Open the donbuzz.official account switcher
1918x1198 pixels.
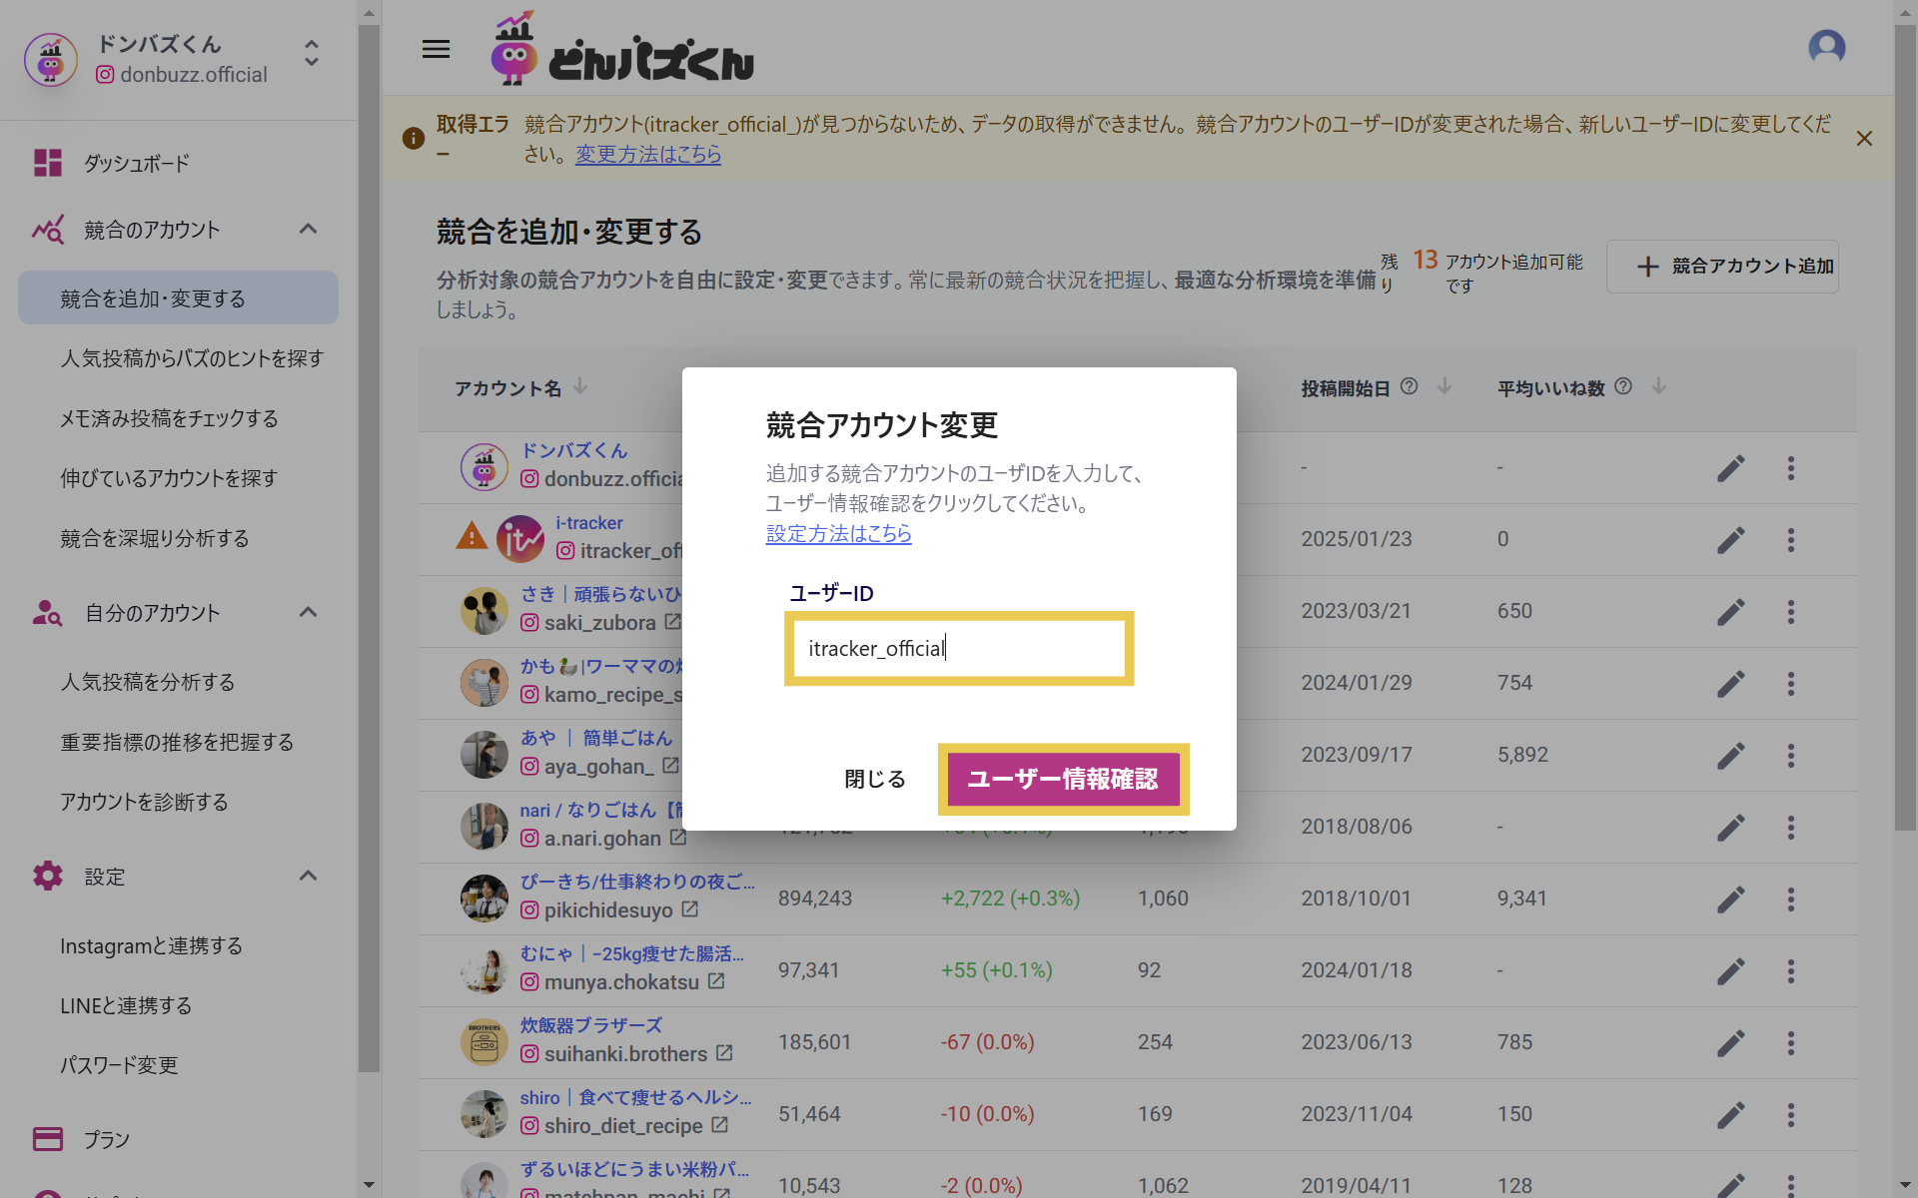click(312, 54)
